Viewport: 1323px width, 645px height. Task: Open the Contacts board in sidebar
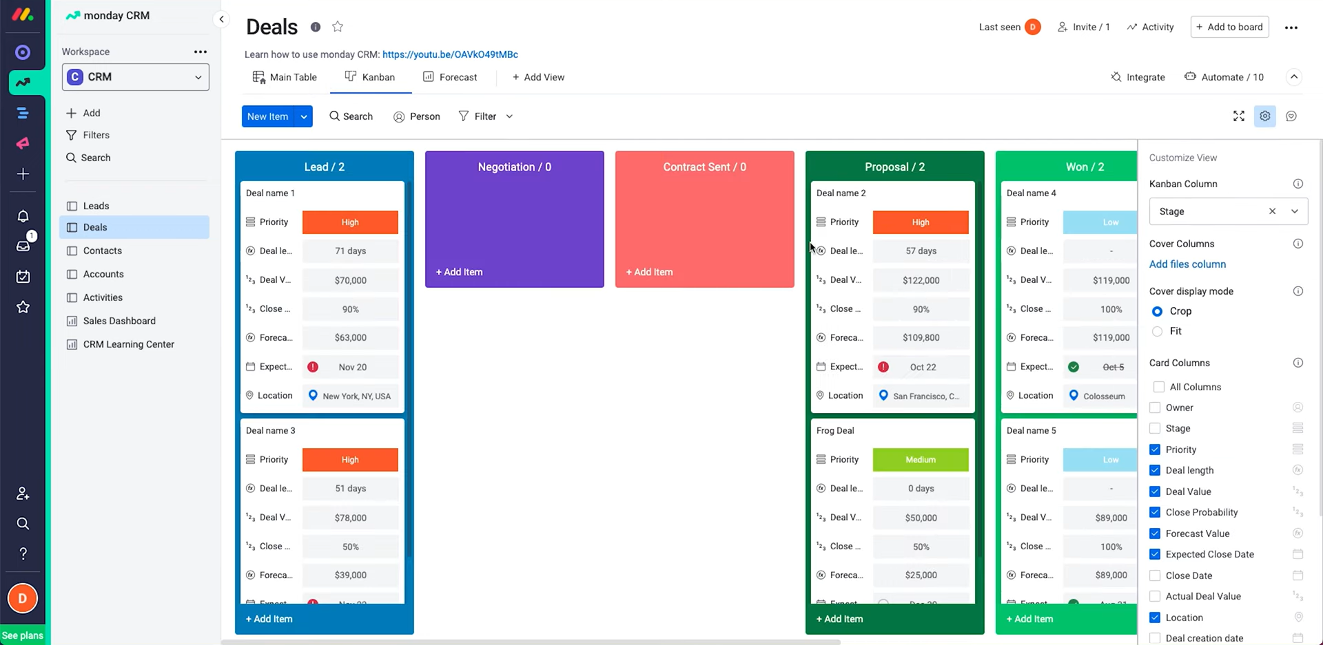tap(135, 251)
